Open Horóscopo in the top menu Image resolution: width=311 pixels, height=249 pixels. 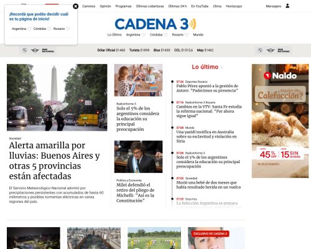pos(234,6)
